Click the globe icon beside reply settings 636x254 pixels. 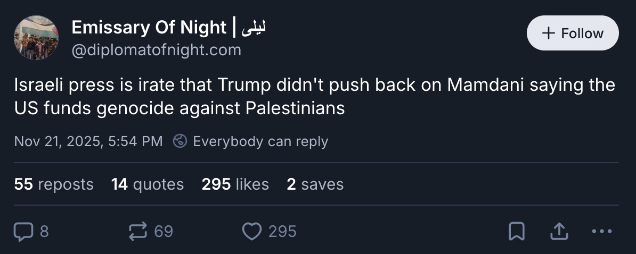coord(181,141)
